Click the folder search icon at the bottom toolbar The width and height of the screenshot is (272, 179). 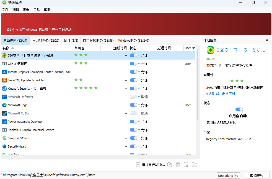pos(194,165)
